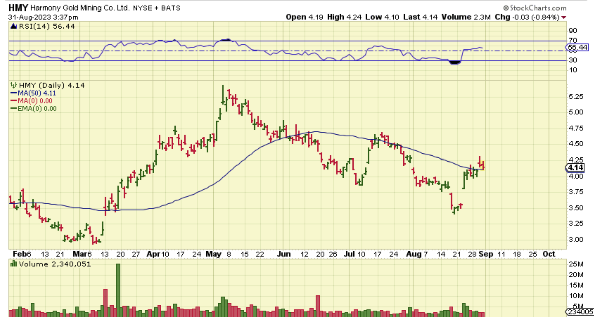The image size is (594, 317).
Task: Click the green EMA(0) legend entry
Action: (x=36, y=109)
